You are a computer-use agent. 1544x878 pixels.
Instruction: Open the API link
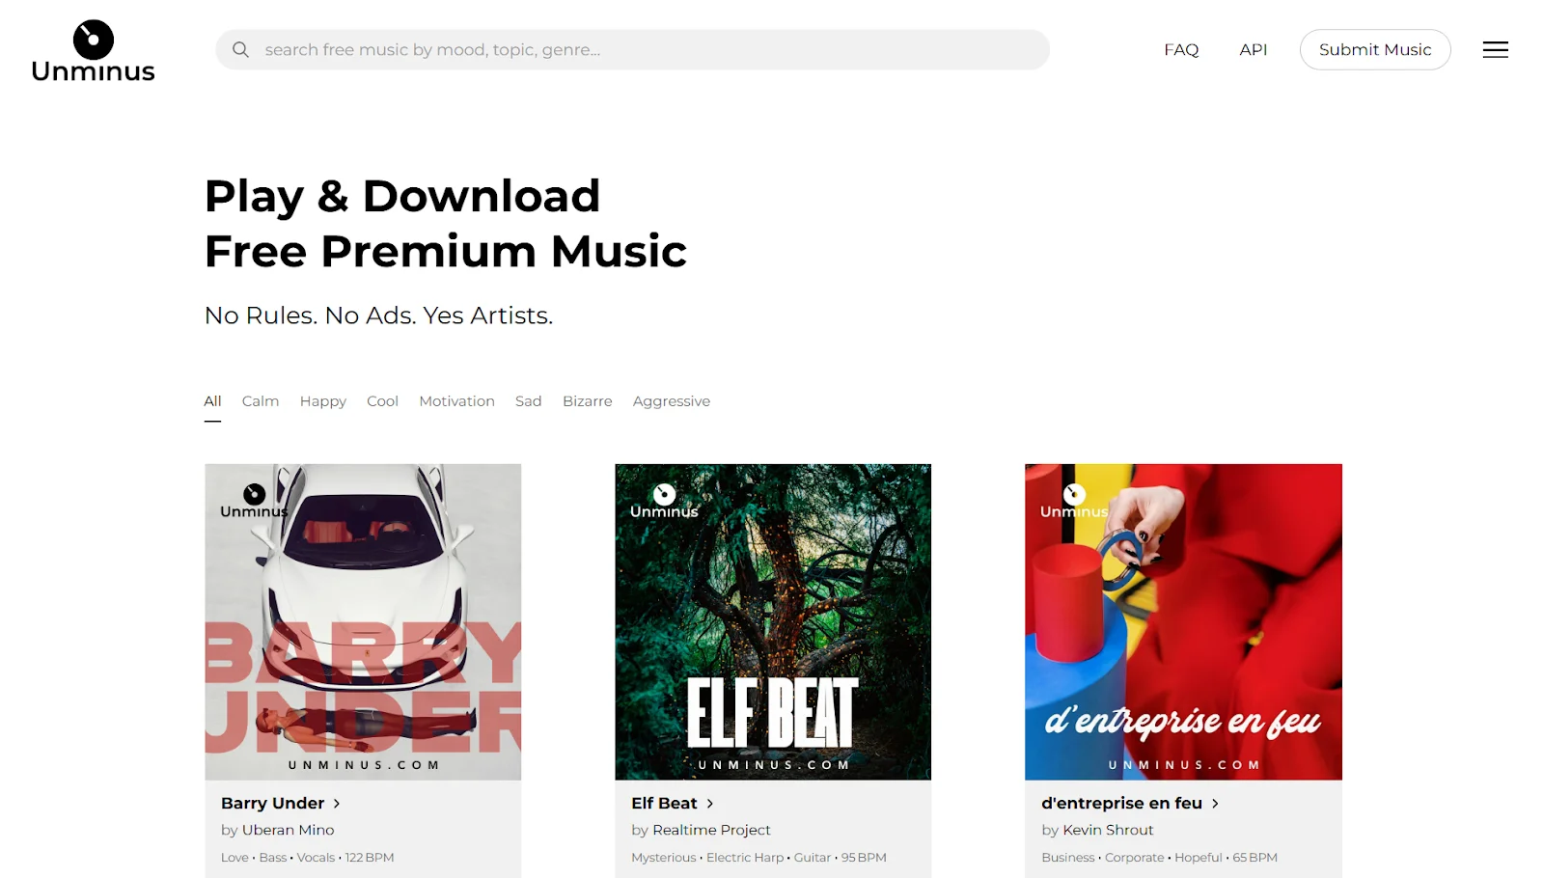click(1253, 49)
